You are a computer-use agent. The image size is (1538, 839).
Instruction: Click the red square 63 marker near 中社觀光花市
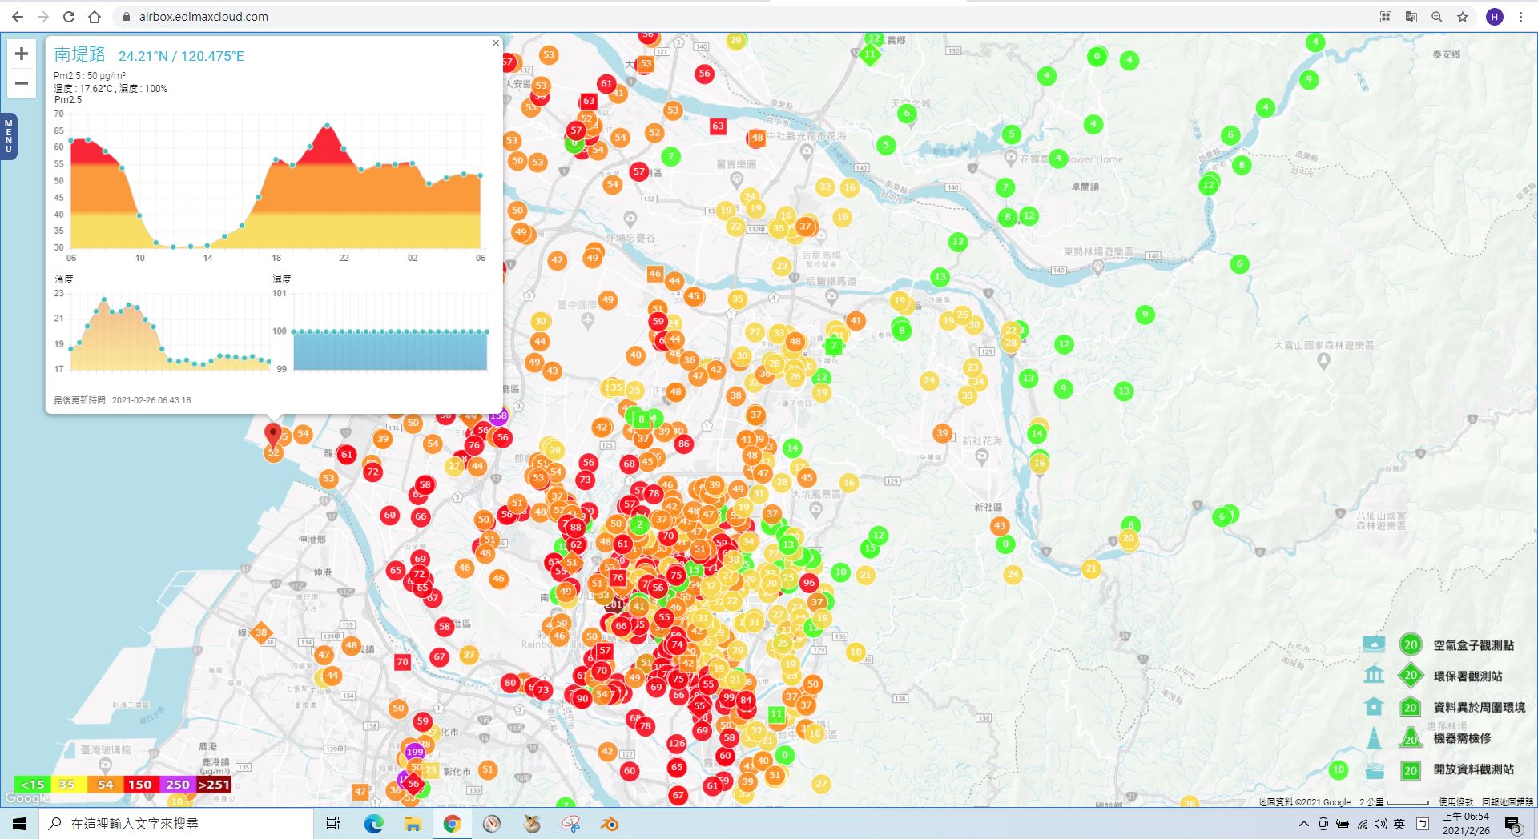click(718, 126)
